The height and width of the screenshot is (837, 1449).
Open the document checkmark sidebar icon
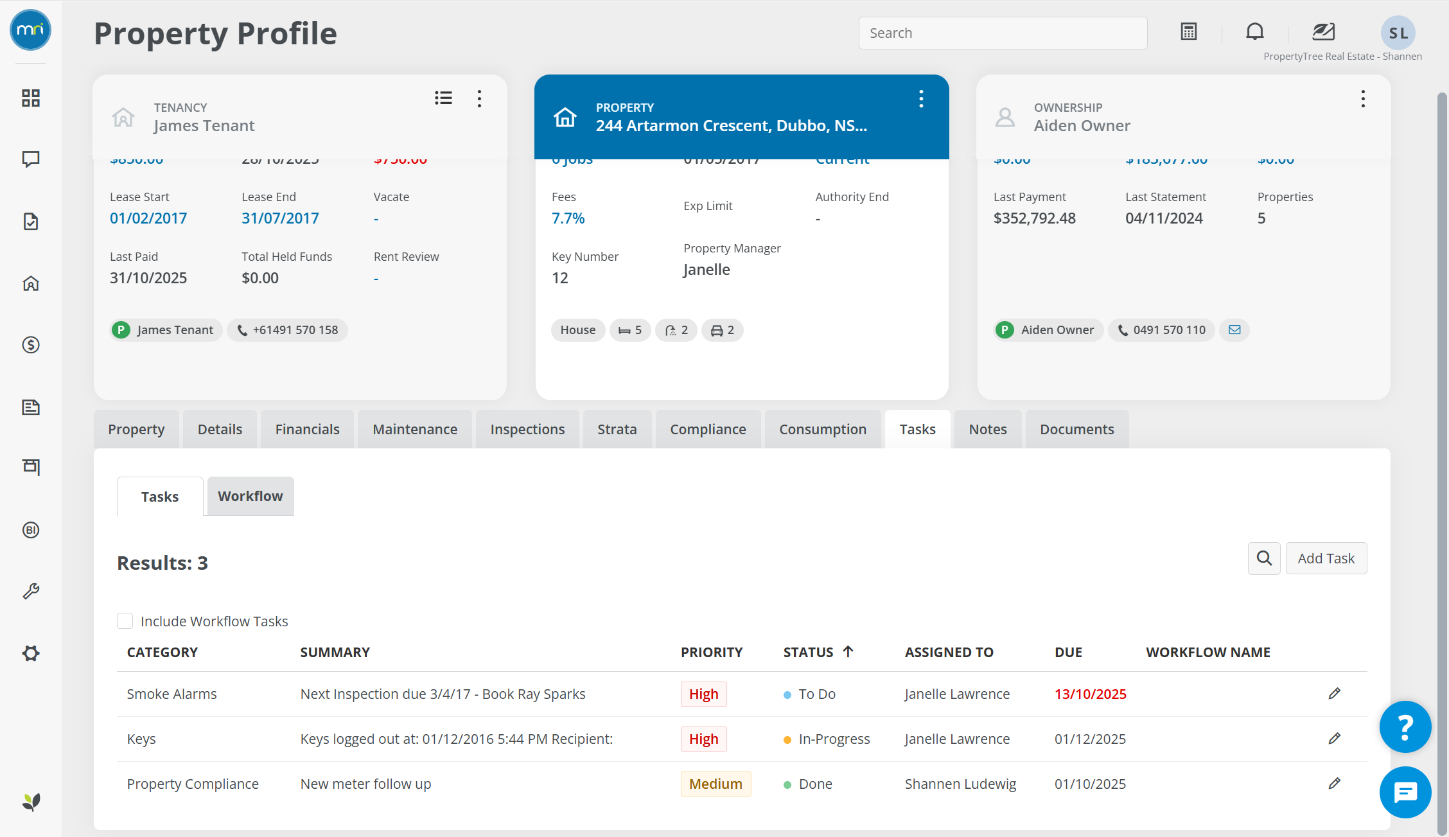[31, 222]
